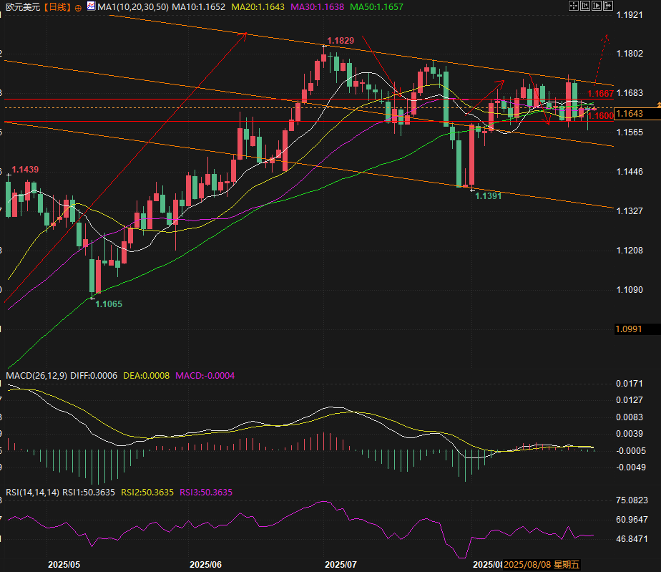The height and width of the screenshot is (572, 661).
Task: Click the red 1.1600 support label
Action: click(600, 115)
